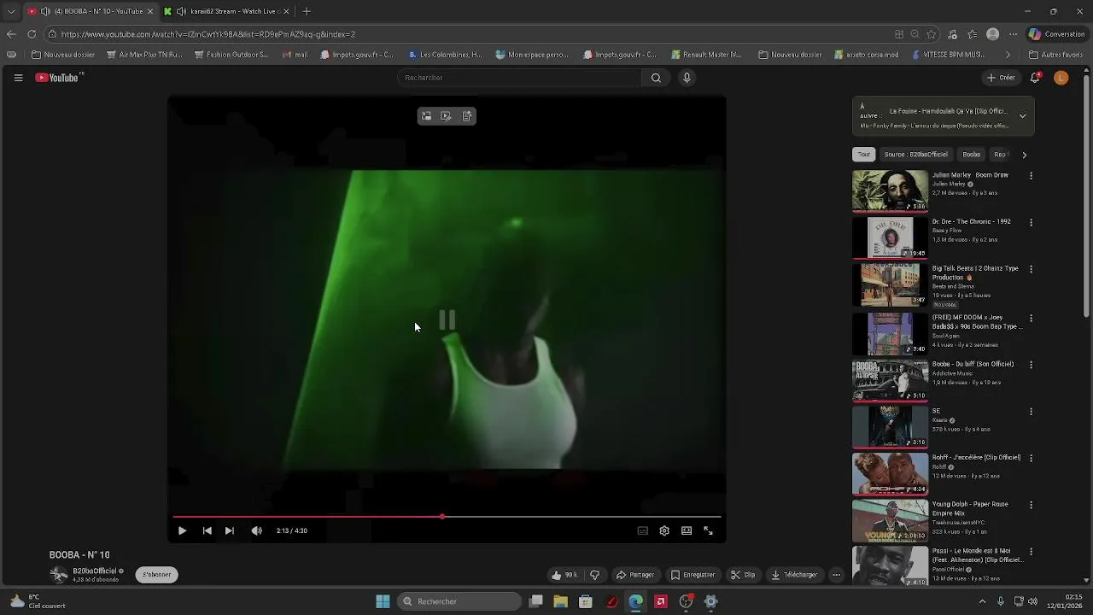Mute the video volume
The image size is (1093, 615).
(x=257, y=530)
